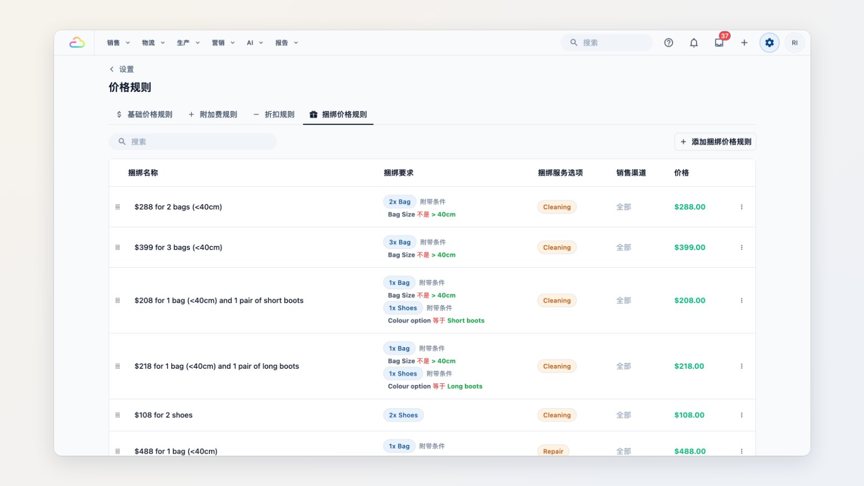
Task: Grab drag handle of $288 for 2 bags row
Action: (118, 207)
